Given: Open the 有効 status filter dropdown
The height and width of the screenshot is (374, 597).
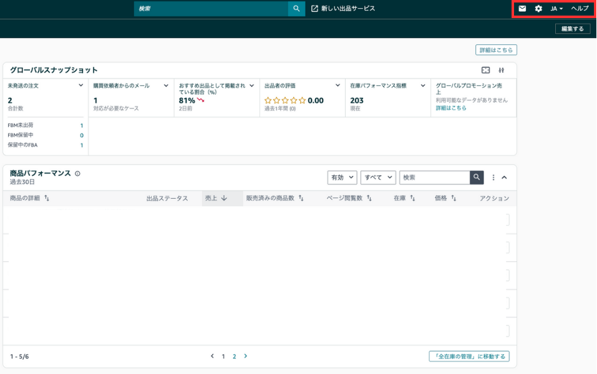Looking at the screenshot, I should pos(342,178).
